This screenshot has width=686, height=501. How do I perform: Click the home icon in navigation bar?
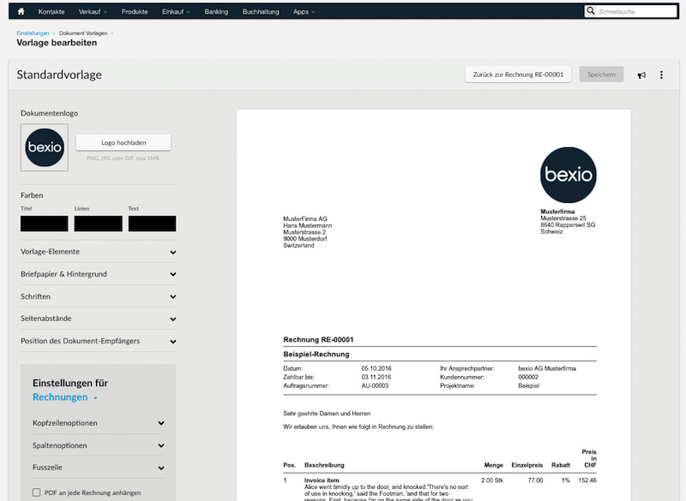pos(21,11)
